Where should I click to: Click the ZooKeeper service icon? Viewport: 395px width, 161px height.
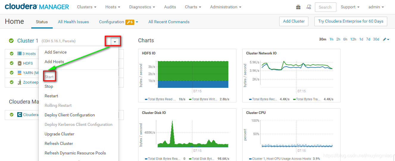[19, 82]
